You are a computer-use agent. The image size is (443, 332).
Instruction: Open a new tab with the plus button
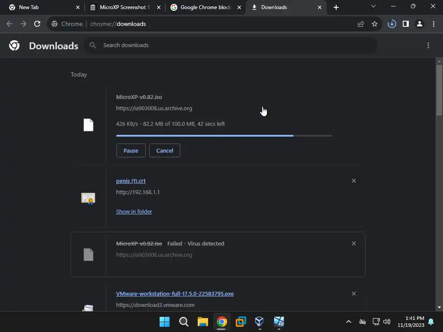point(336,7)
